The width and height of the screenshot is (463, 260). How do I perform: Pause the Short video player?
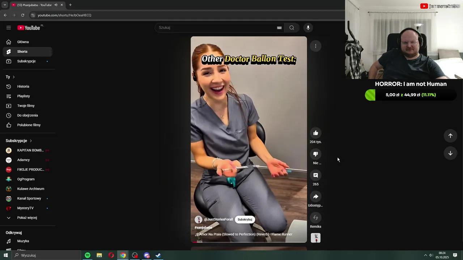(249, 139)
